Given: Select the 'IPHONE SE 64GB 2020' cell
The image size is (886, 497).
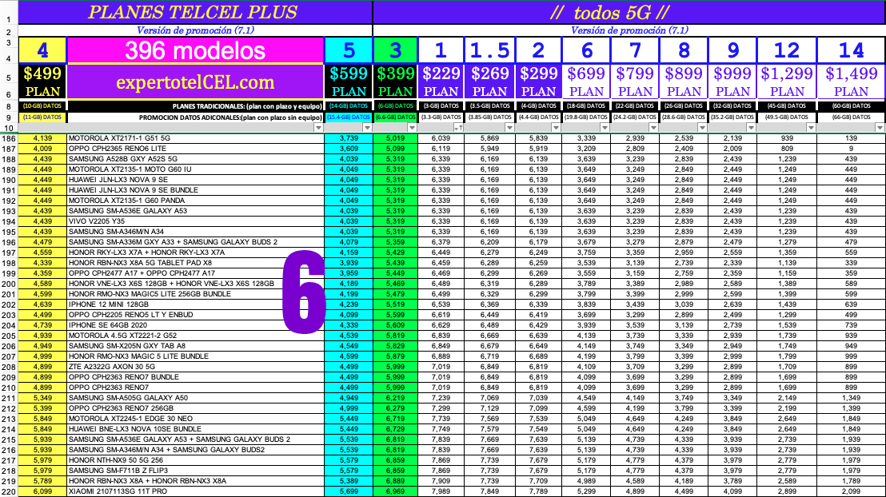Looking at the screenshot, I should [195, 325].
